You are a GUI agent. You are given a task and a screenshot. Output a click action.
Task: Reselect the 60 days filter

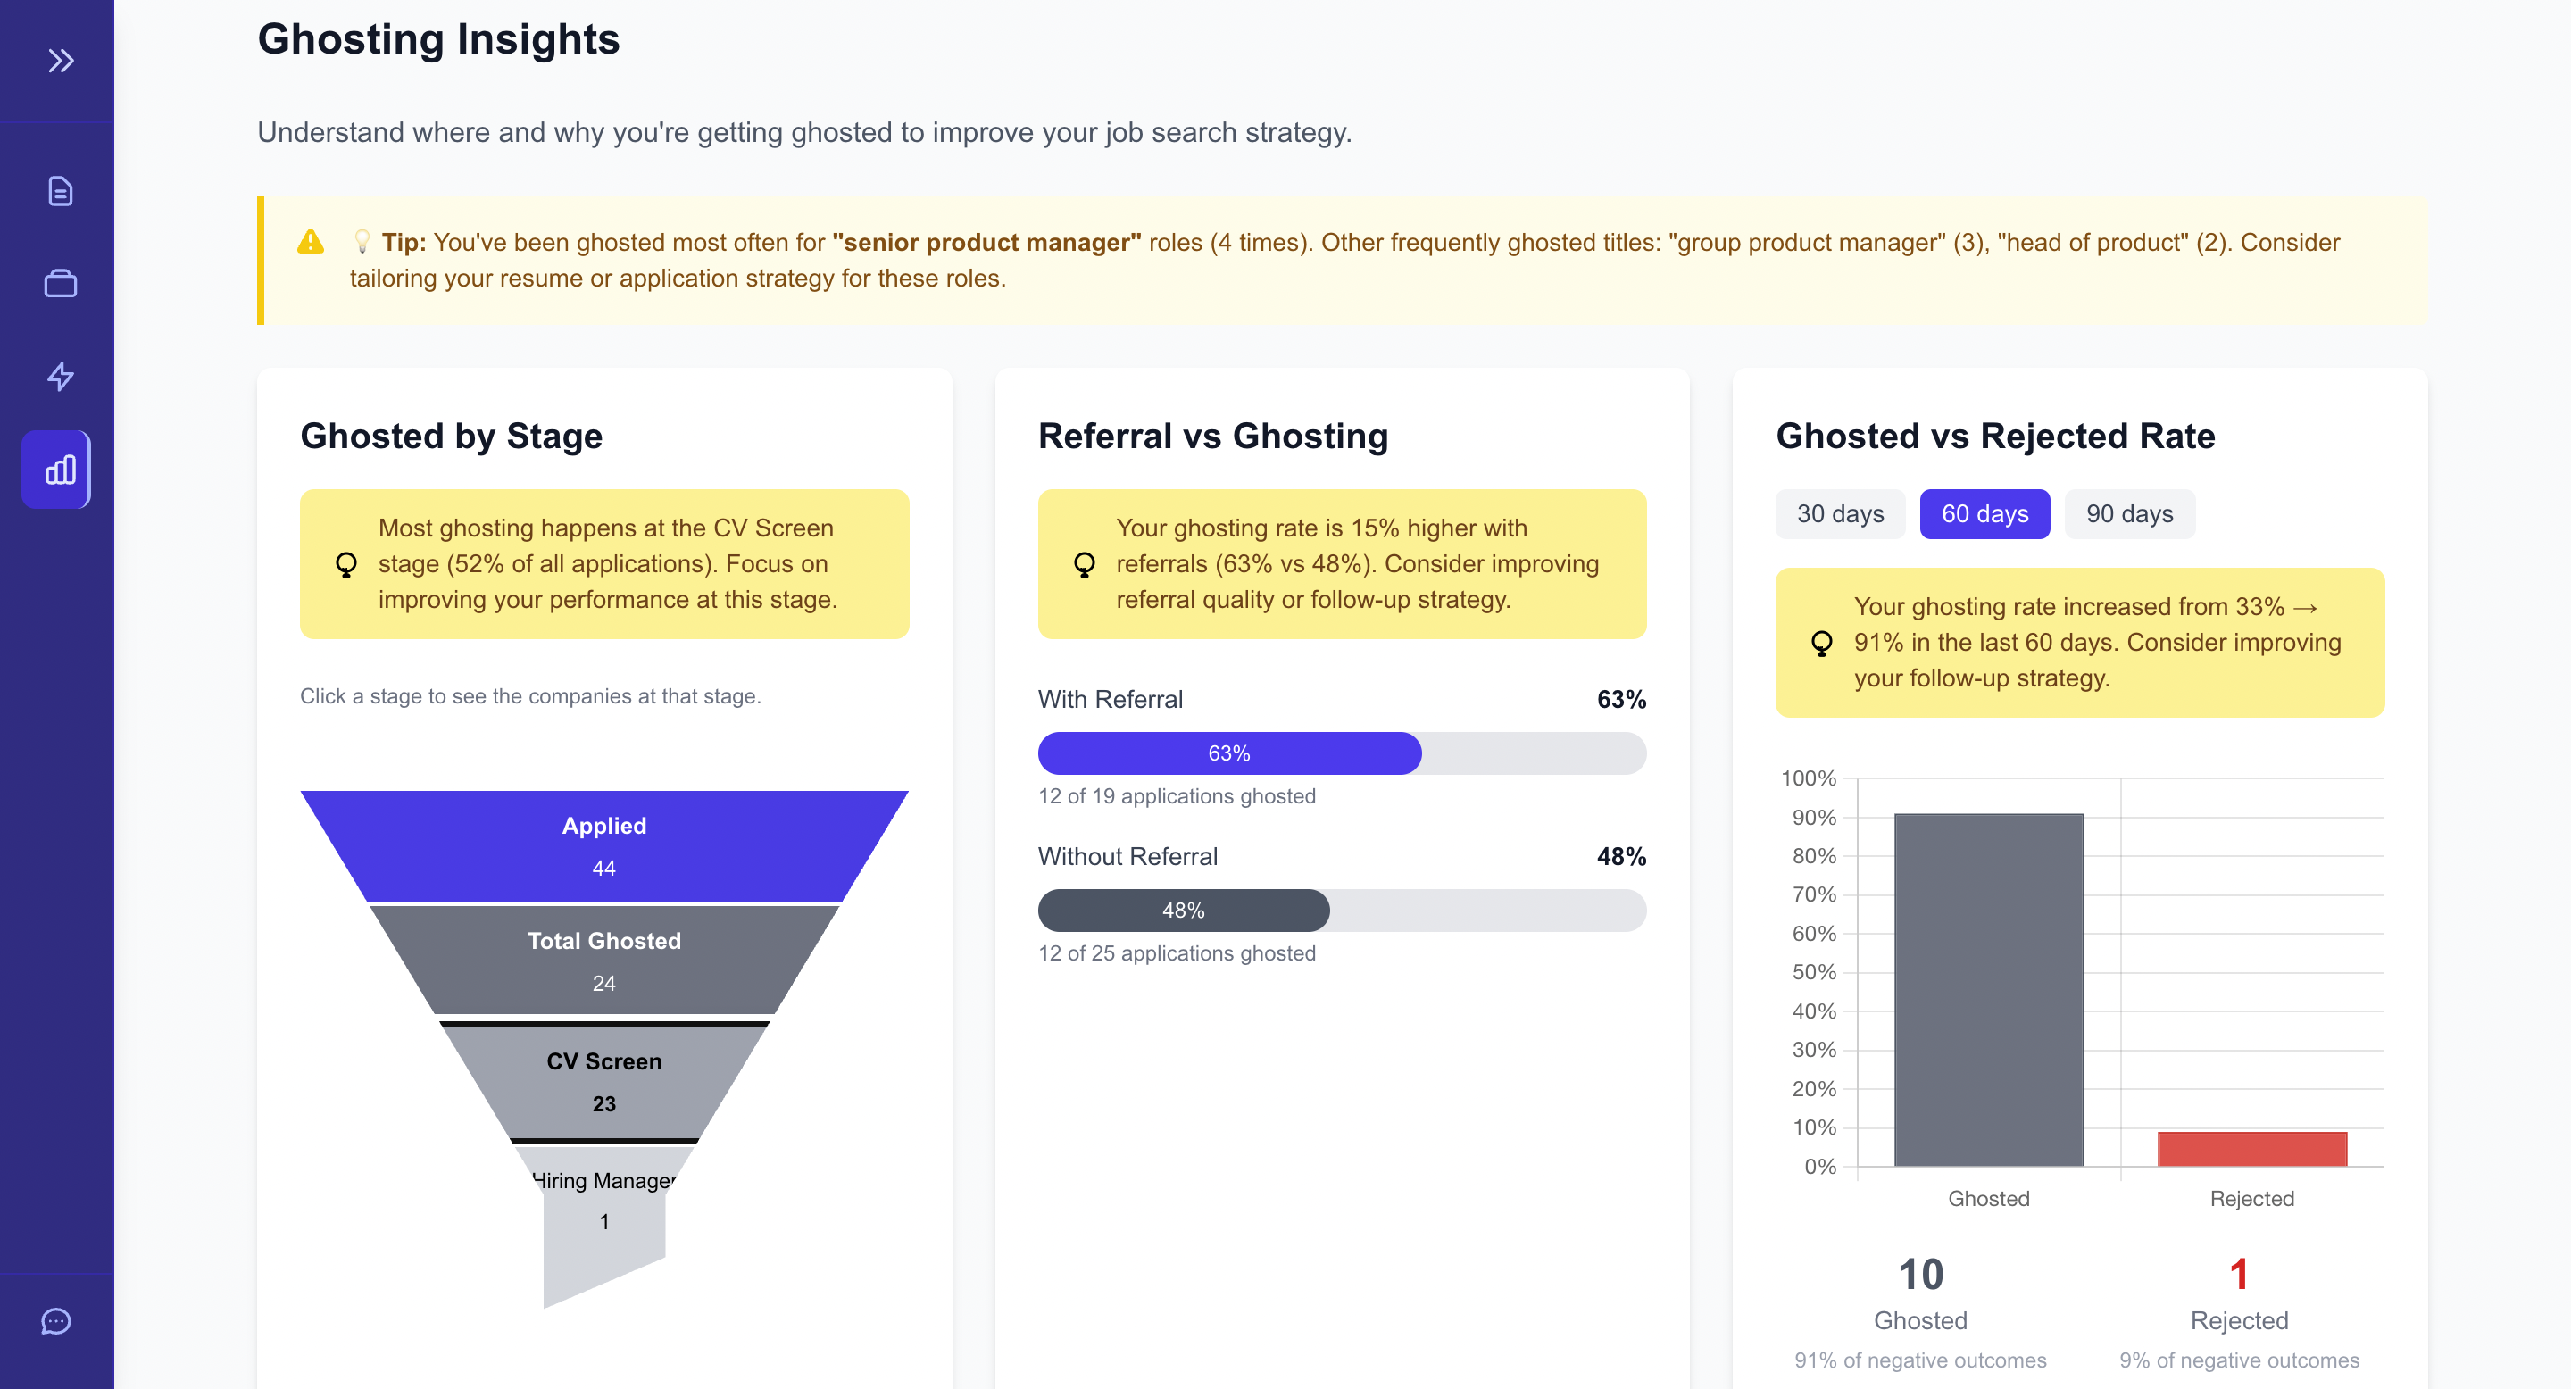pyautogui.click(x=1984, y=514)
